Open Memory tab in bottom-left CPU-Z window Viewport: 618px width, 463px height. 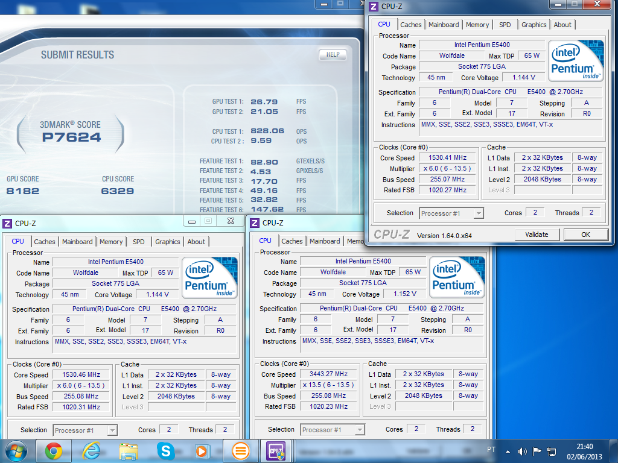coord(111,242)
